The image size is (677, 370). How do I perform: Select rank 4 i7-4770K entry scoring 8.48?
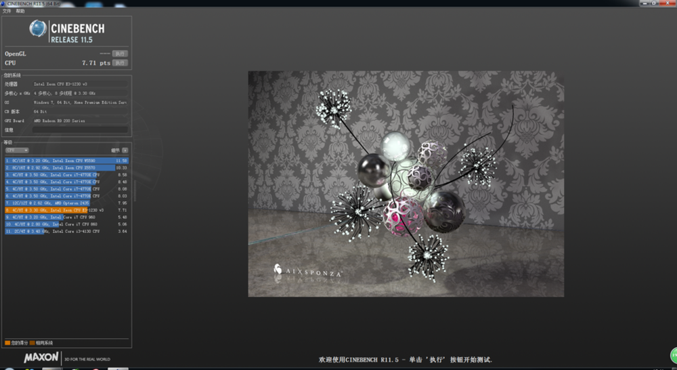(66, 182)
